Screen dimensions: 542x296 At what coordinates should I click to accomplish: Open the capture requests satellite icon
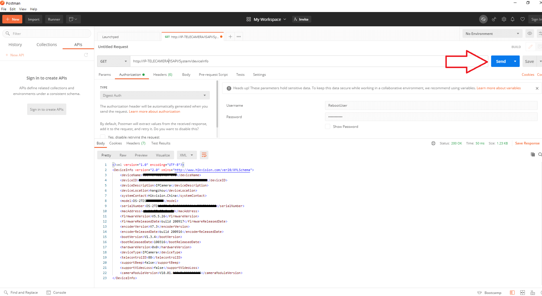(x=494, y=19)
